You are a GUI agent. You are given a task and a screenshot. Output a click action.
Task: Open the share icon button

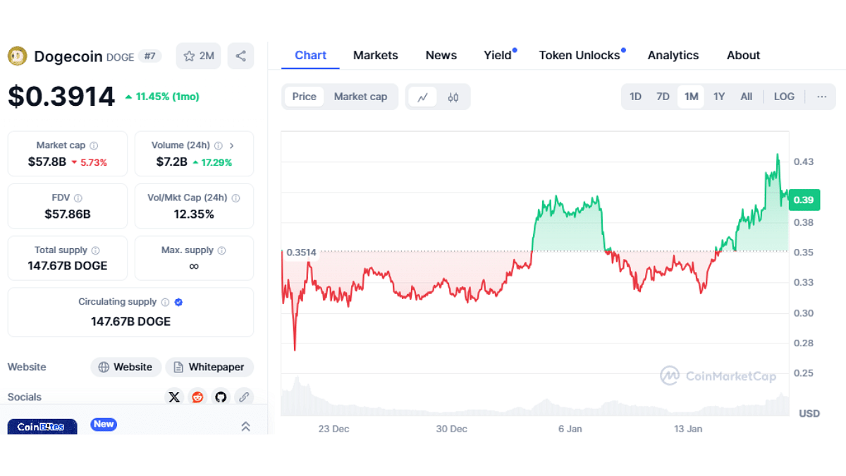click(240, 56)
